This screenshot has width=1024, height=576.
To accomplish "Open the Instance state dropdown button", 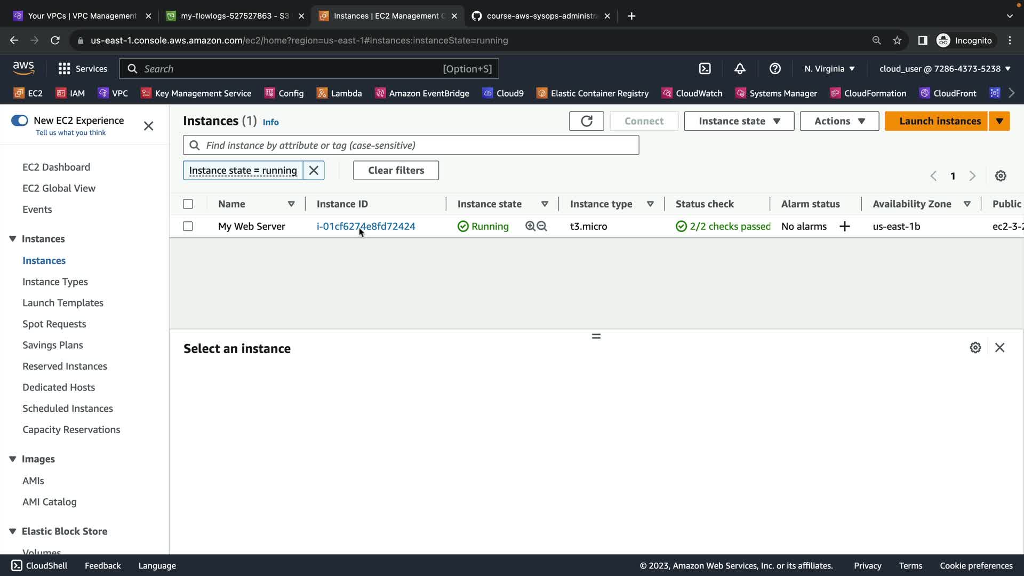I will pyautogui.click(x=739, y=121).
